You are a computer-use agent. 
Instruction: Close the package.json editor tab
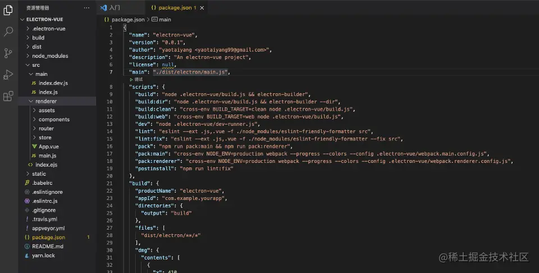coord(202,7)
